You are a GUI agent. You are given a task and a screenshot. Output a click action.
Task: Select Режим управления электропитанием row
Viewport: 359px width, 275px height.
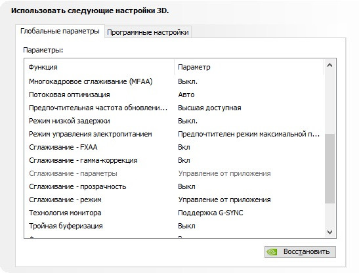pyautogui.click(x=175, y=134)
